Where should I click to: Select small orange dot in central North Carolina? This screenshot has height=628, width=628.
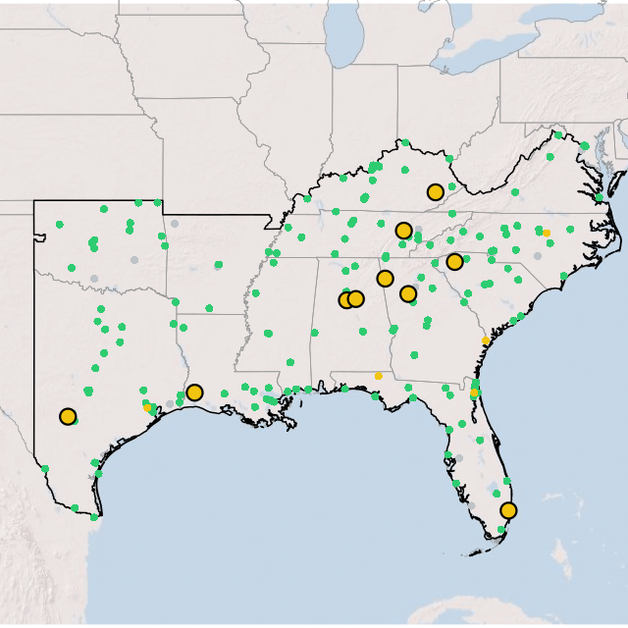pyautogui.click(x=547, y=234)
